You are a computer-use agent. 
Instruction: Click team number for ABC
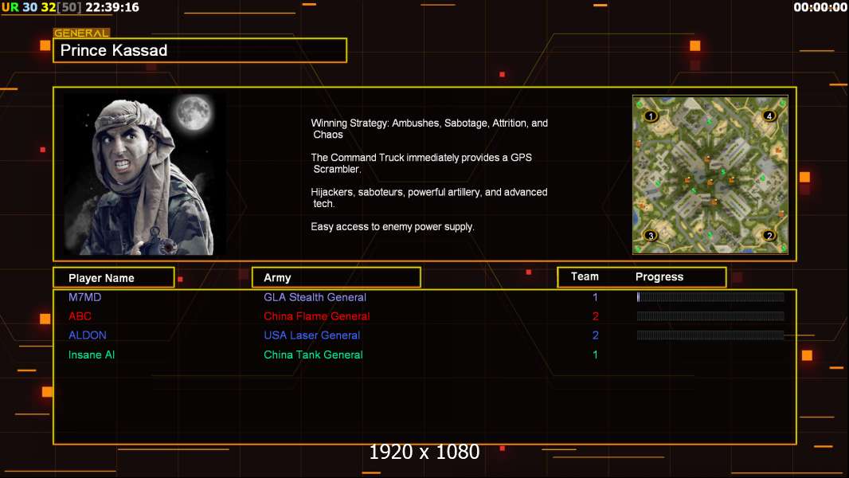595,316
